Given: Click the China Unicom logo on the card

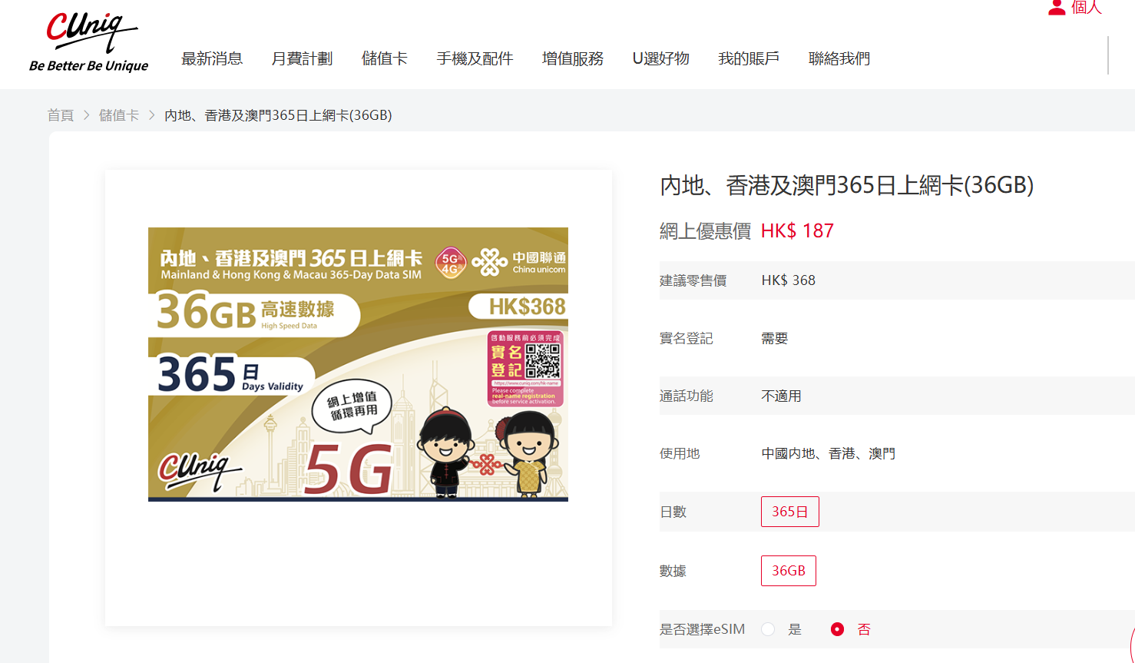Looking at the screenshot, I should pyautogui.click(x=519, y=263).
